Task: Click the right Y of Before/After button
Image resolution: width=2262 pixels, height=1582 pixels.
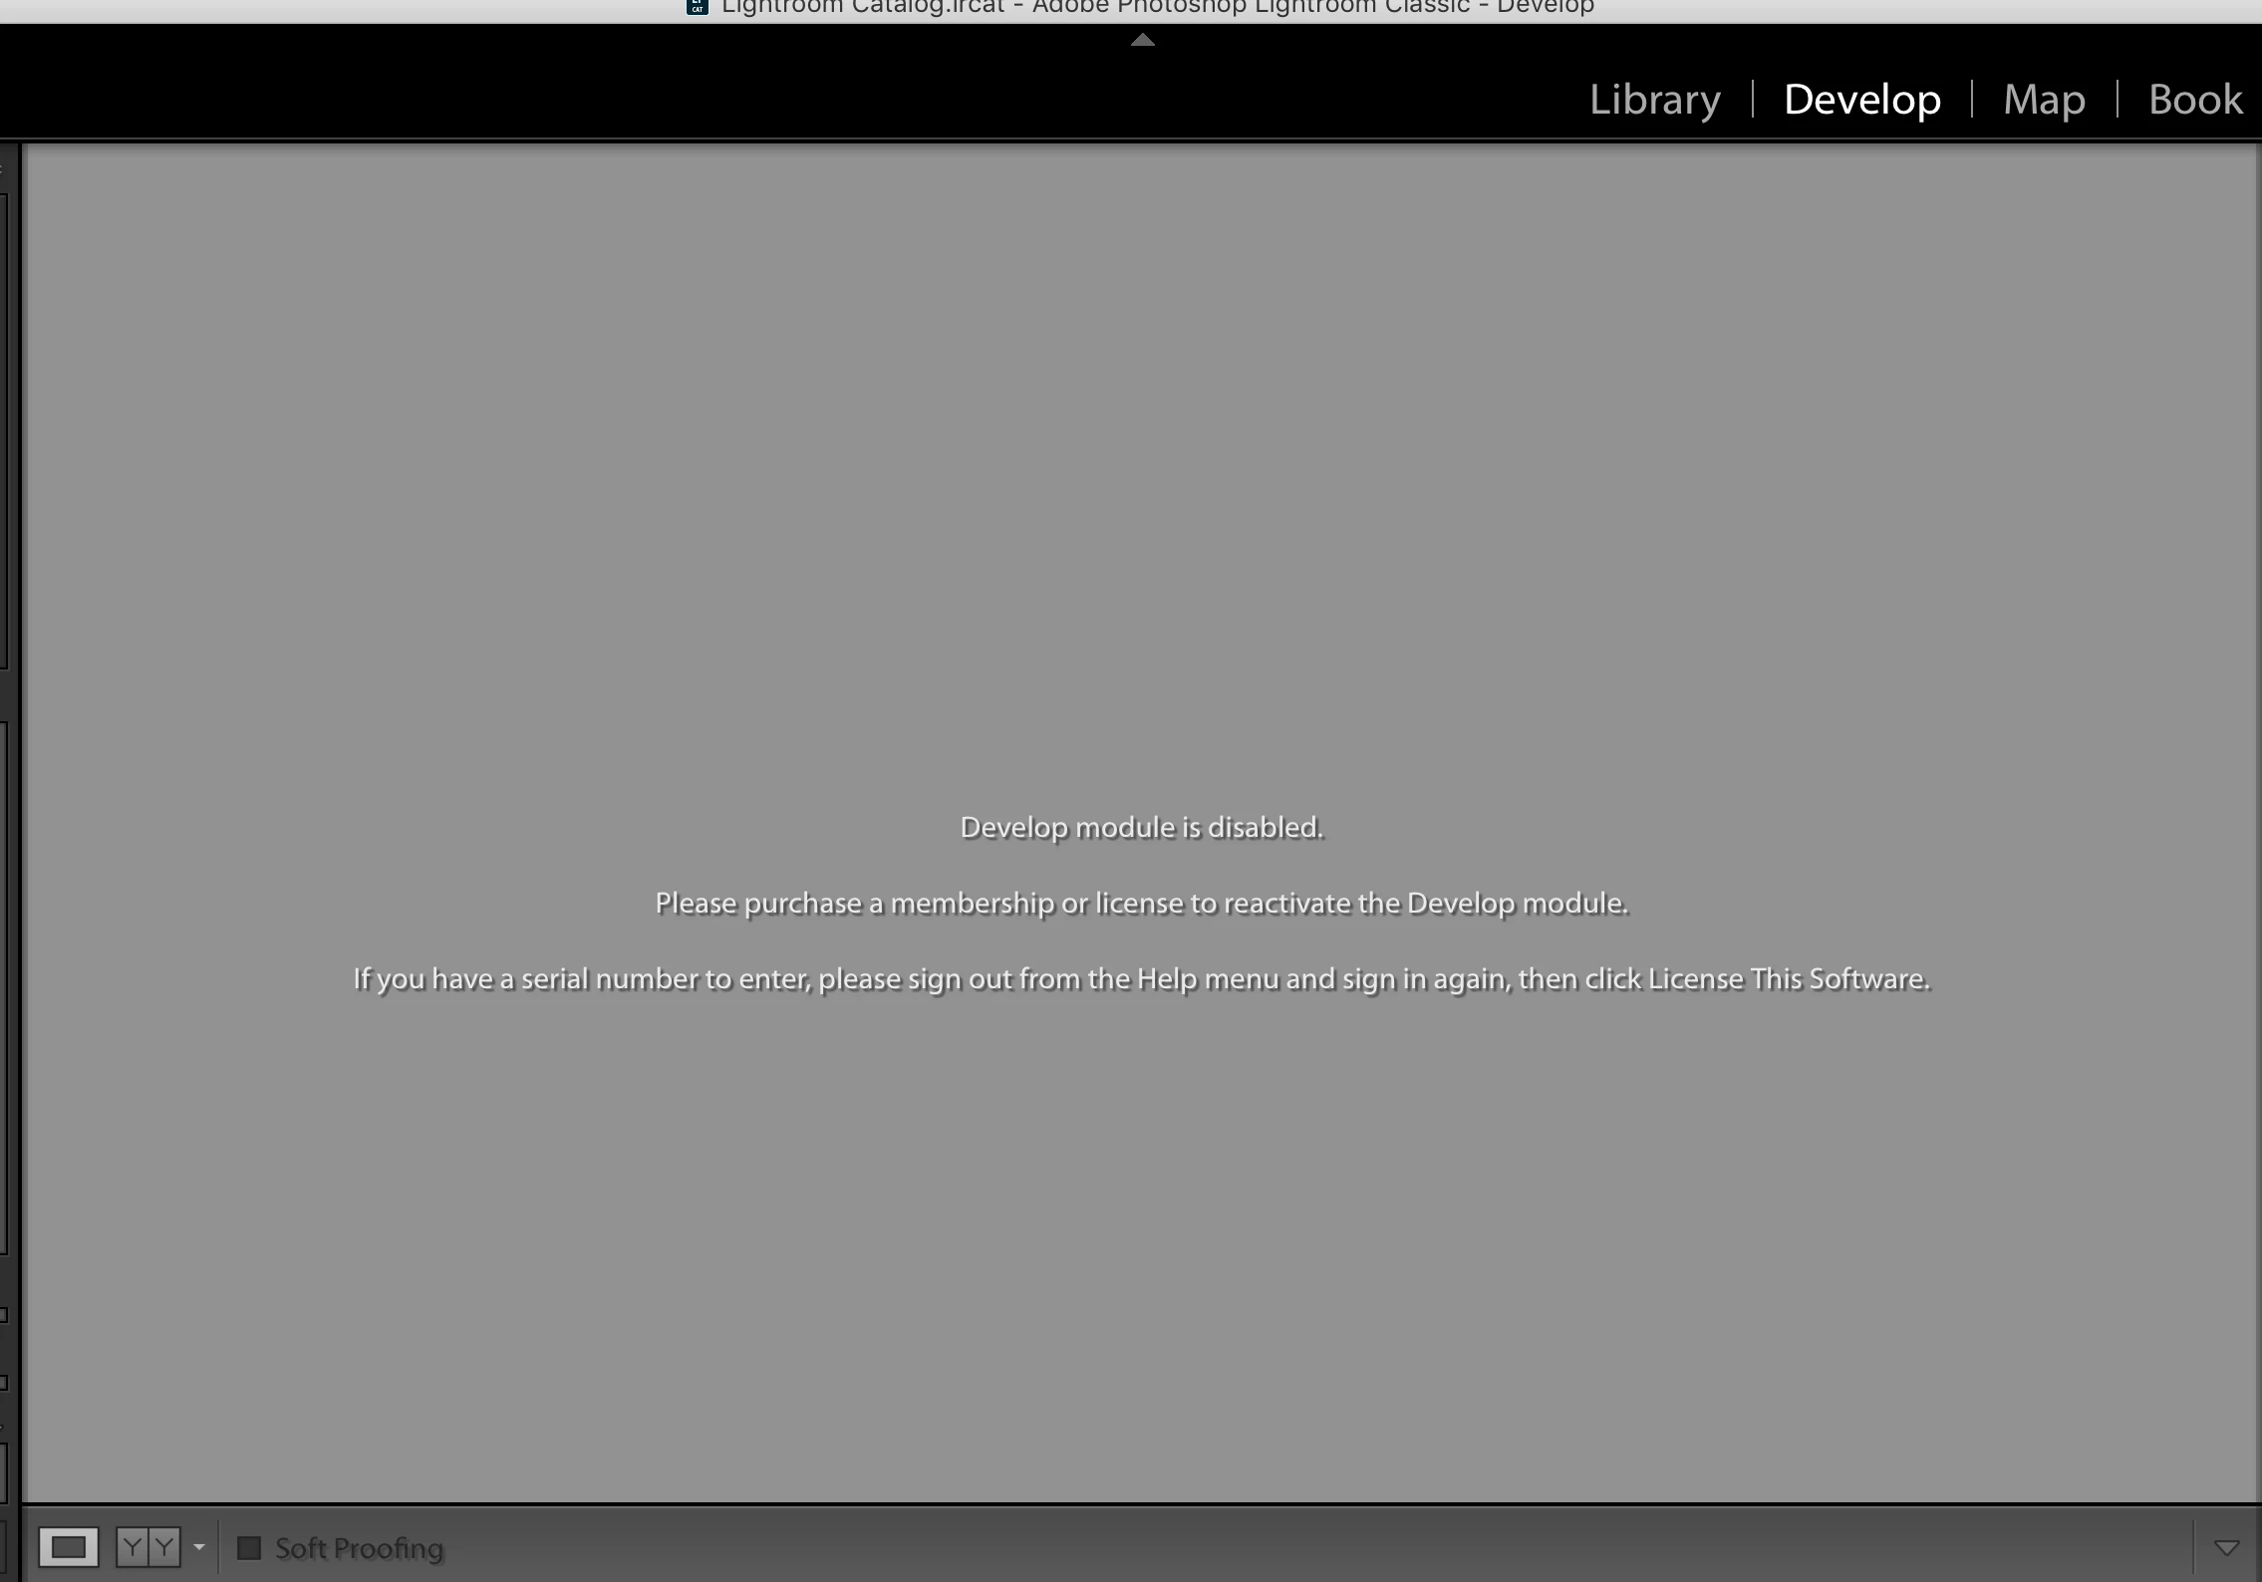Action: pyautogui.click(x=164, y=1547)
